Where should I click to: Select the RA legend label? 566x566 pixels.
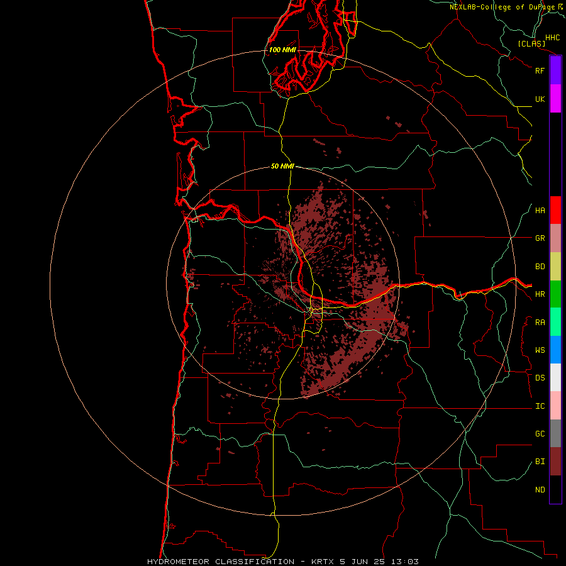[x=540, y=323]
